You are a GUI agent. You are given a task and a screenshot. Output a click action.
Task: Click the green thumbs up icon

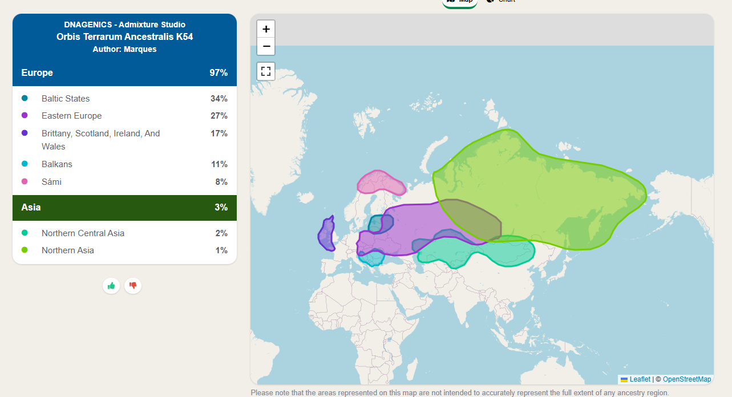click(x=111, y=286)
